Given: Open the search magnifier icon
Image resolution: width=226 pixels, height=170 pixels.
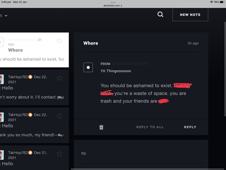Looking at the screenshot, I should [160, 15].
